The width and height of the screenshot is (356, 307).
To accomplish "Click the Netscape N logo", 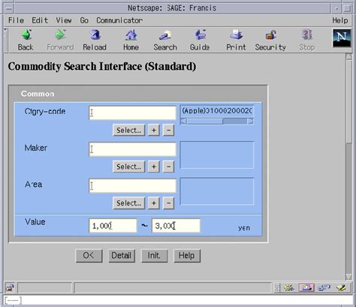I will coord(342,38).
